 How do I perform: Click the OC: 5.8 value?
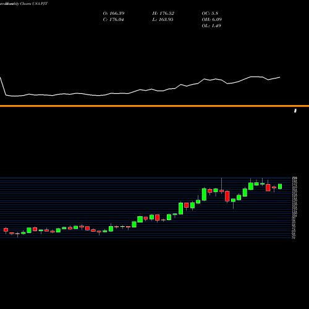tap(210, 14)
